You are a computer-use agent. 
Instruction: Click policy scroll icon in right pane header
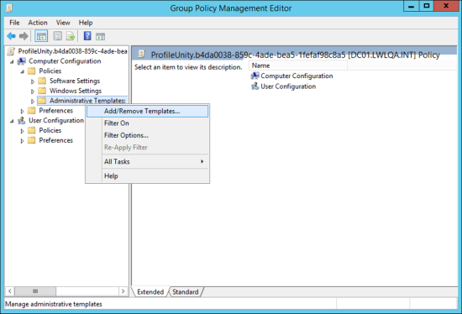(142, 54)
